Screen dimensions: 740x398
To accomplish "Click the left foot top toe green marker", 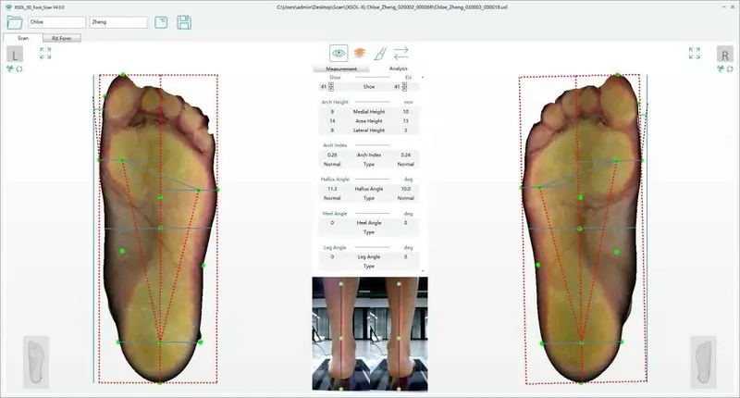I will (123, 75).
